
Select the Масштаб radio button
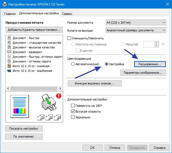123,44
